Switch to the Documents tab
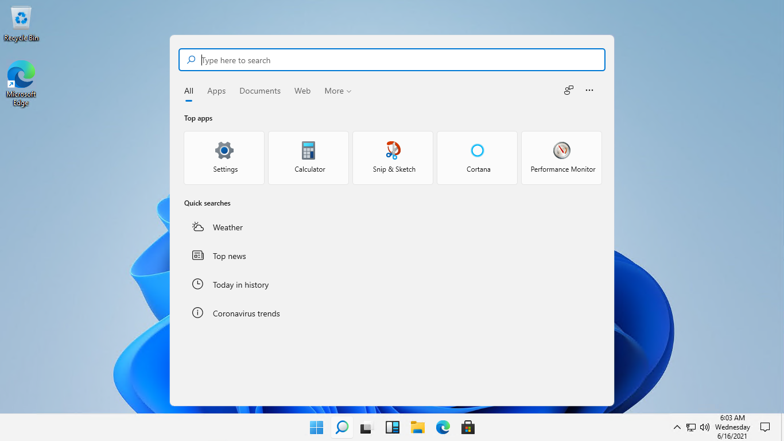 tap(260, 91)
